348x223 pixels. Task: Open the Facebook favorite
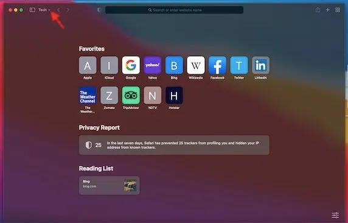click(x=217, y=65)
